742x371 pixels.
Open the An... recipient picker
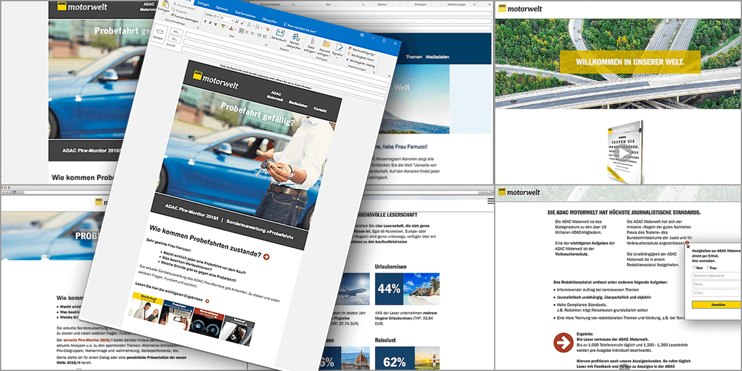[176, 32]
